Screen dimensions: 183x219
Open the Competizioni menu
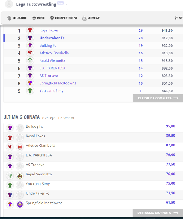[x=64, y=18]
